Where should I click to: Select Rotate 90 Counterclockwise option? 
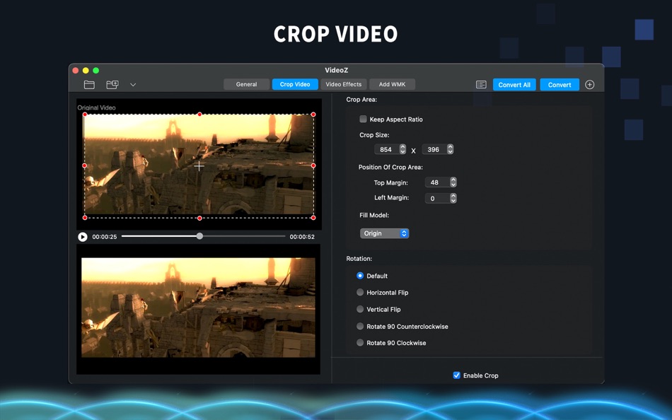360,326
